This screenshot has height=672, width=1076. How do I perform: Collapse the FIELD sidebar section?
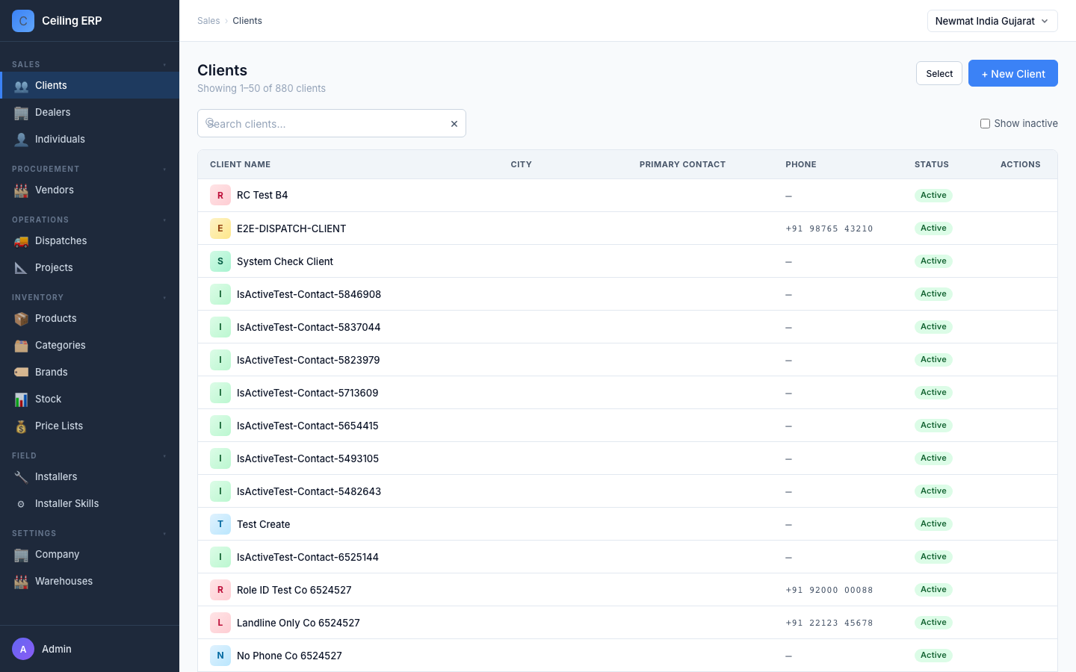pos(90,455)
